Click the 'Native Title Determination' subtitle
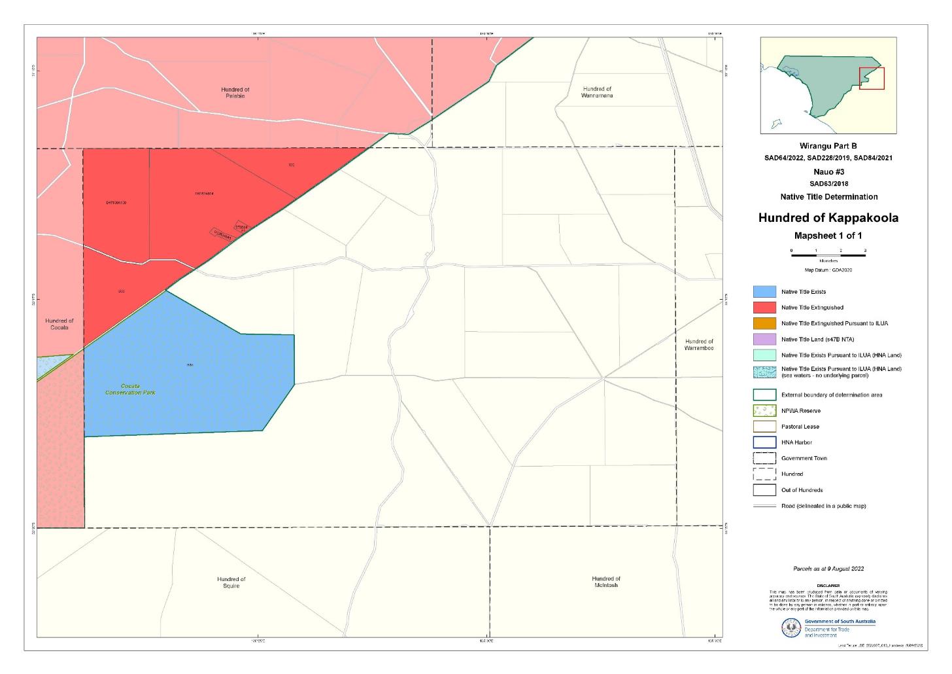 click(x=828, y=197)
